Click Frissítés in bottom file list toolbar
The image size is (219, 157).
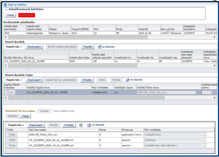point(69,125)
